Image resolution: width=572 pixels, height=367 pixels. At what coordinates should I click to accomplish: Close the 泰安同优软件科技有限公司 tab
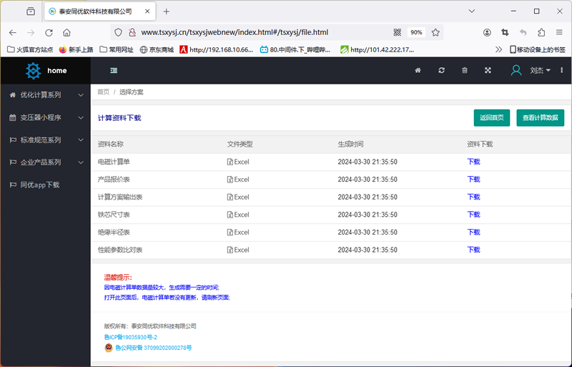[x=147, y=11]
